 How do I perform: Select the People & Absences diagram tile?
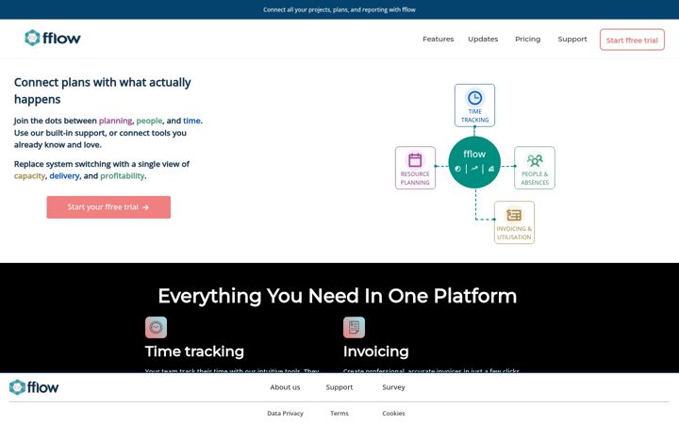tap(535, 168)
